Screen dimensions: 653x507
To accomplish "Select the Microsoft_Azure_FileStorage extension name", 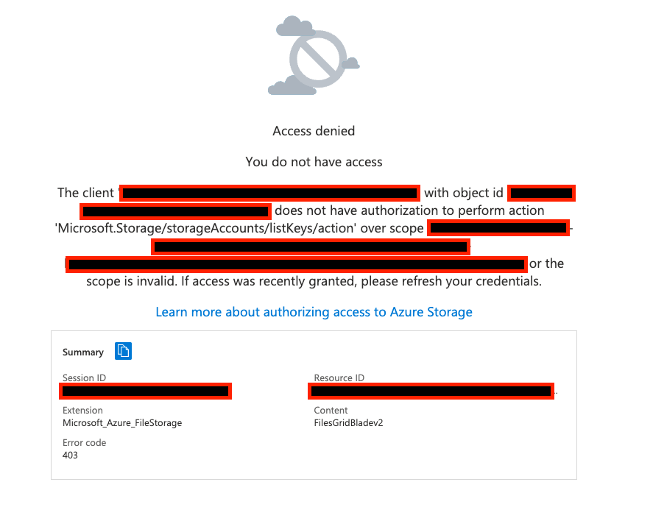I will click(124, 422).
